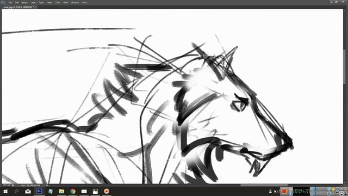
Task: Switch to Photoshop on the taskbar
Action: tap(39, 191)
